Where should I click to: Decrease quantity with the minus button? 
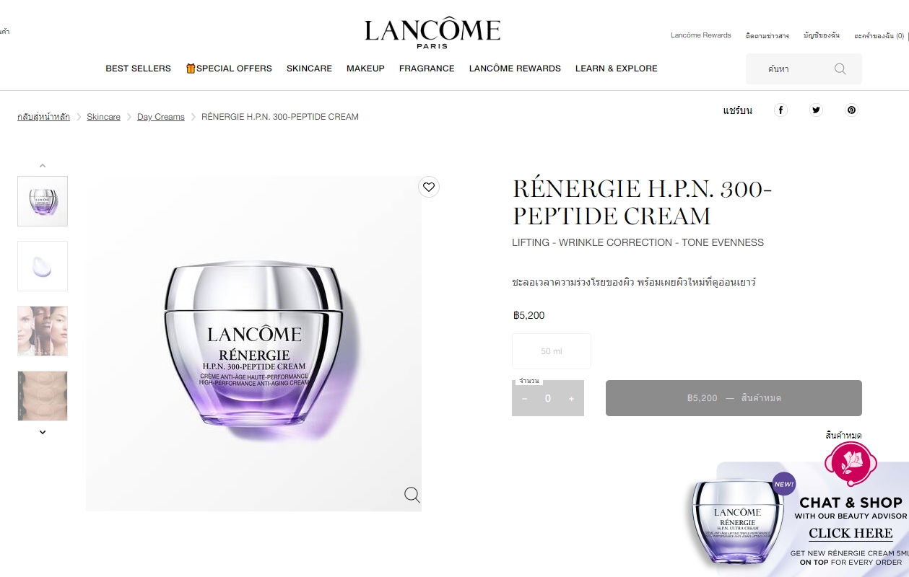coord(525,398)
